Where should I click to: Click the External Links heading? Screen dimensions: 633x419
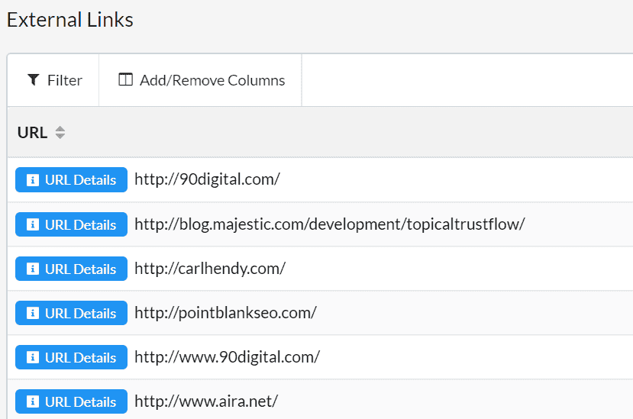click(69, 20)
